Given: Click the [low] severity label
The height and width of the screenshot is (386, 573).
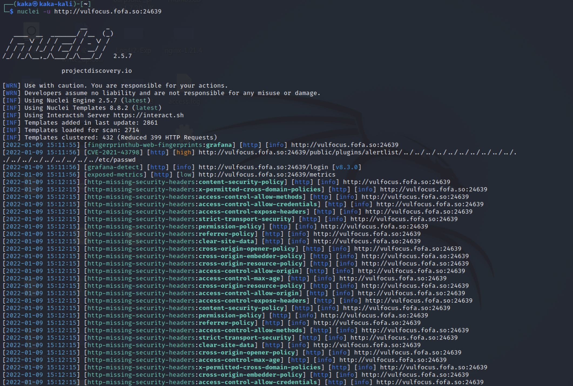Looking at the screenshot, I should pyautogui.click(x=186, y=175).
